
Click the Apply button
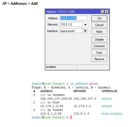pyautogui.click(x=99, y=31)
